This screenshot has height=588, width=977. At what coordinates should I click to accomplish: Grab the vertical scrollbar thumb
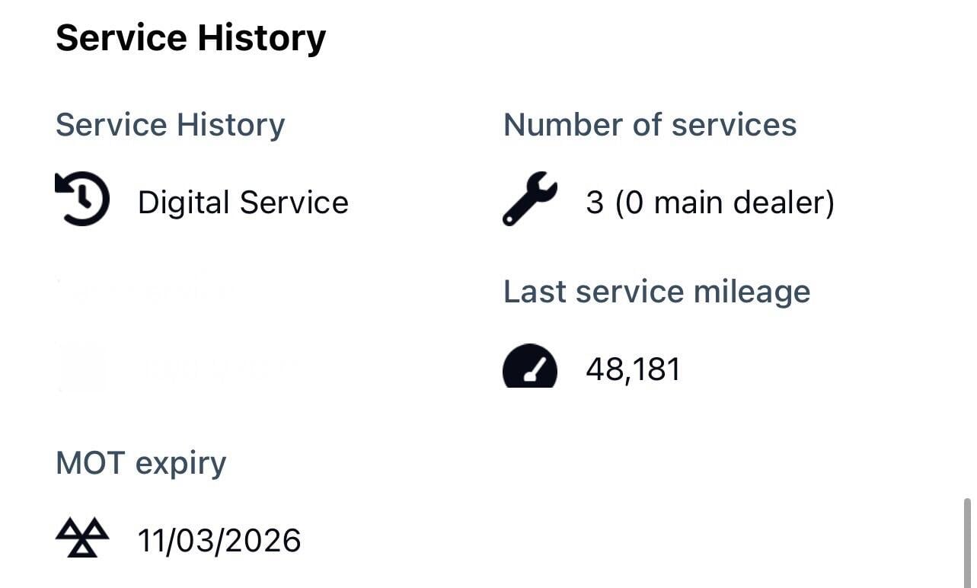coord(967,541)
